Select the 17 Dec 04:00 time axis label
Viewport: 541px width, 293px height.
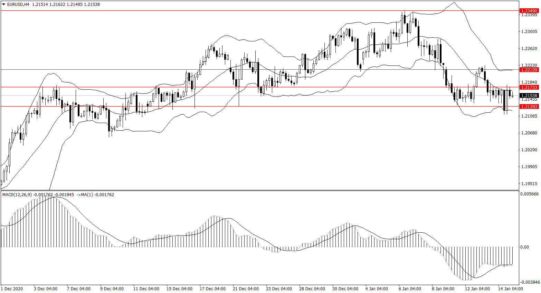coord(212,289)
